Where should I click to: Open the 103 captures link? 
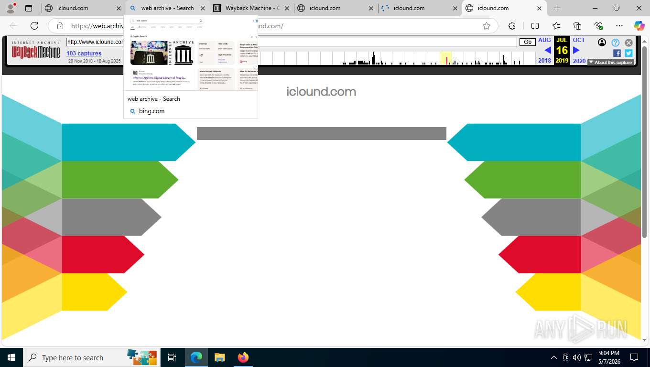(x=84, y=53)
